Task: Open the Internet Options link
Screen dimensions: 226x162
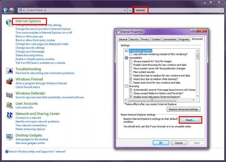Action: tap(28, 21)
